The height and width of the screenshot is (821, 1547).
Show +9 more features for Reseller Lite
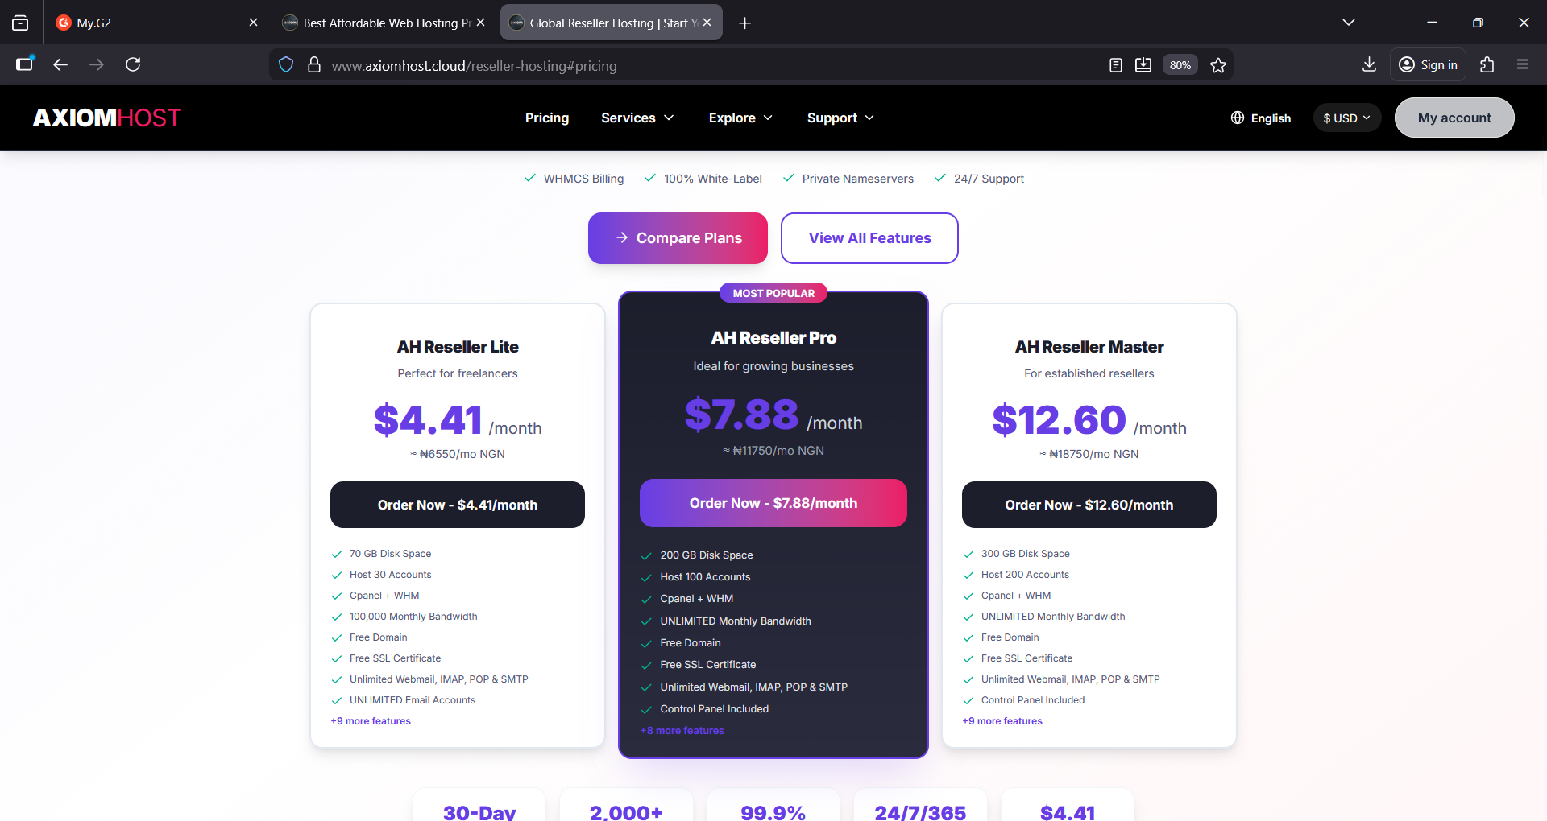pos(371,721)
